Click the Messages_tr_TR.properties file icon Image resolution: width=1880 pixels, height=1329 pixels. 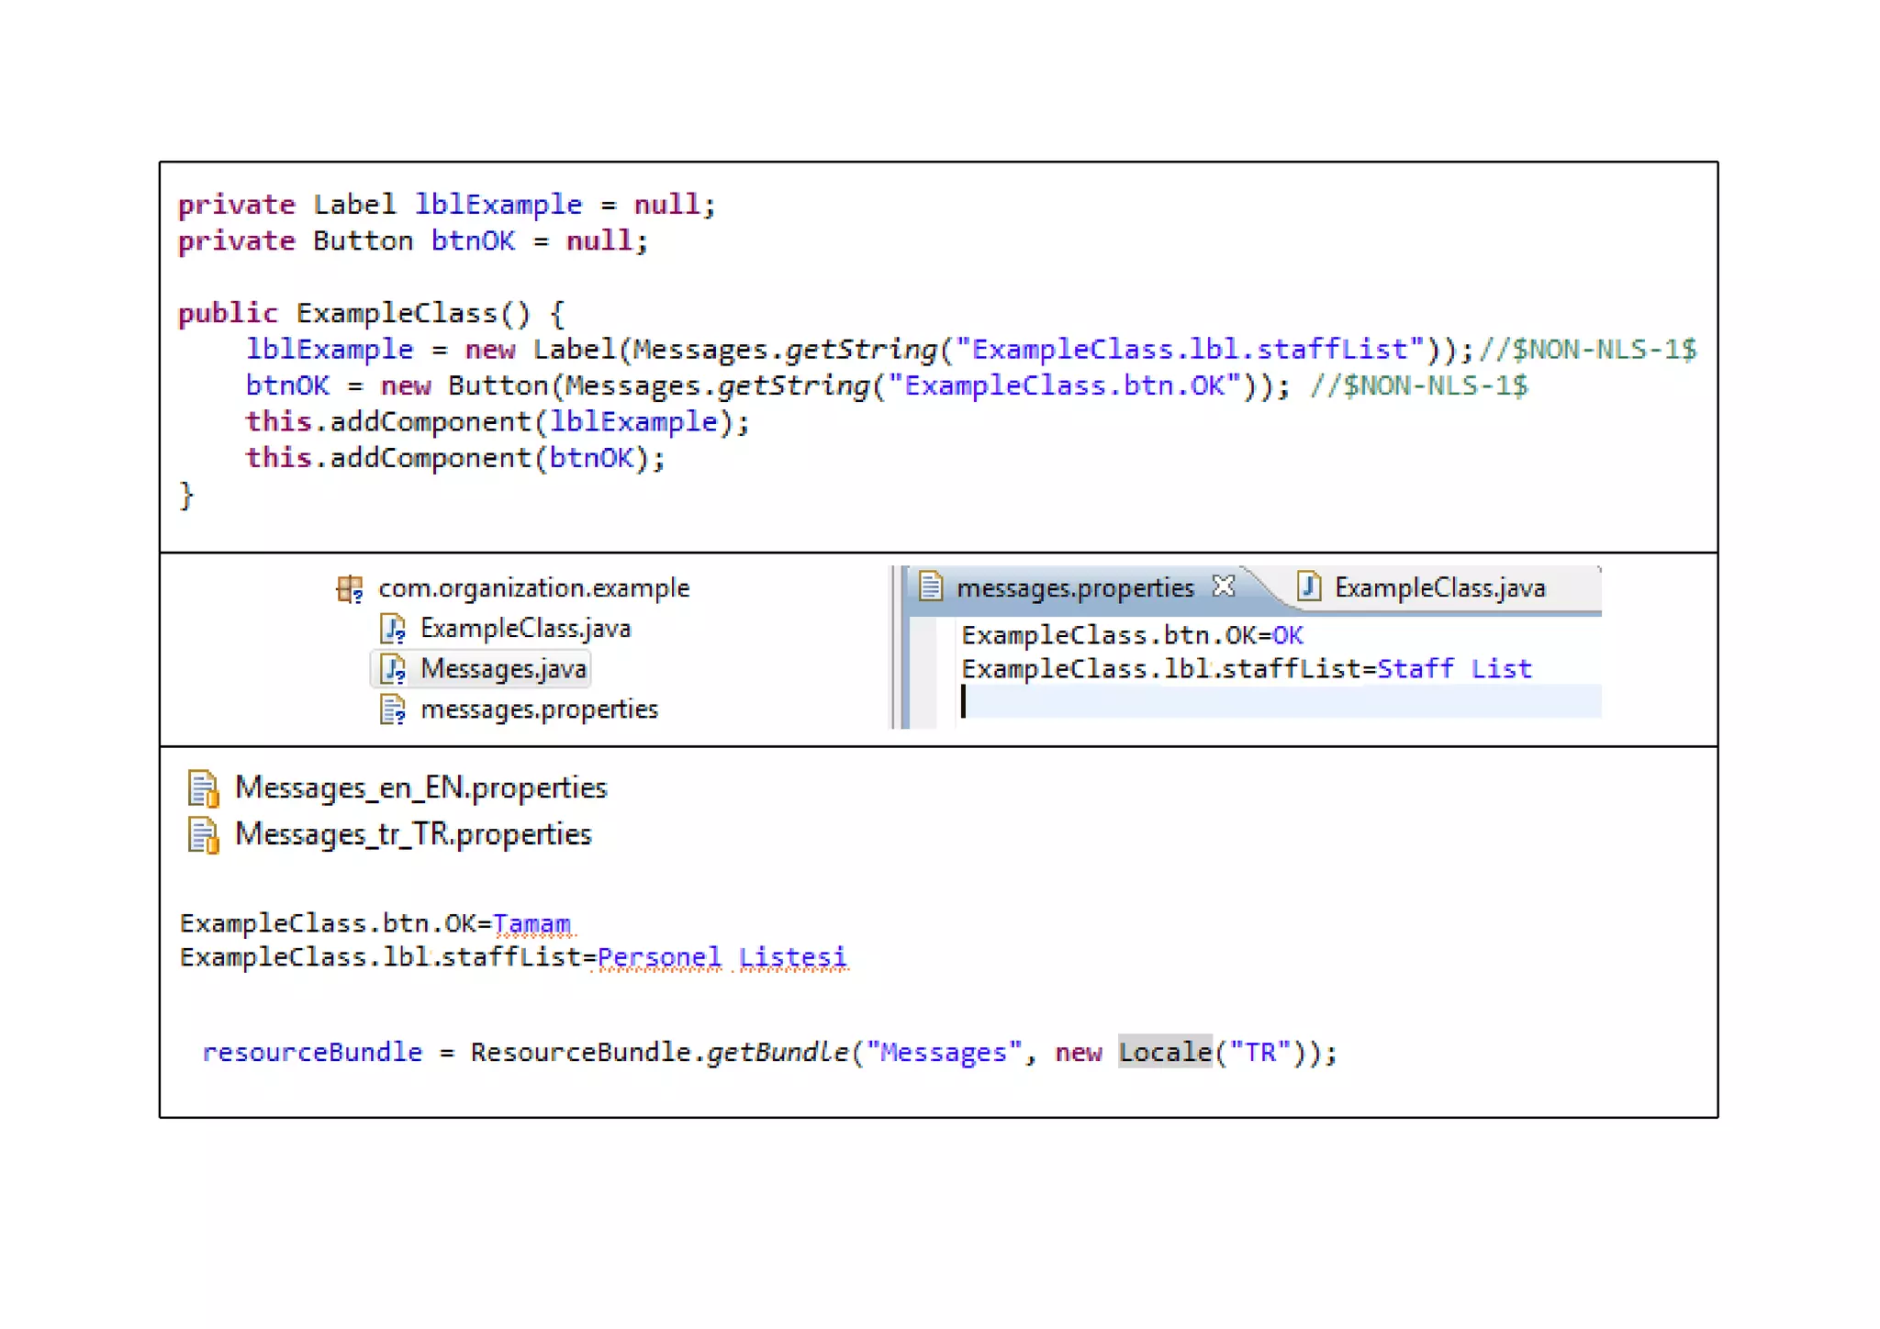click(203, 835)
